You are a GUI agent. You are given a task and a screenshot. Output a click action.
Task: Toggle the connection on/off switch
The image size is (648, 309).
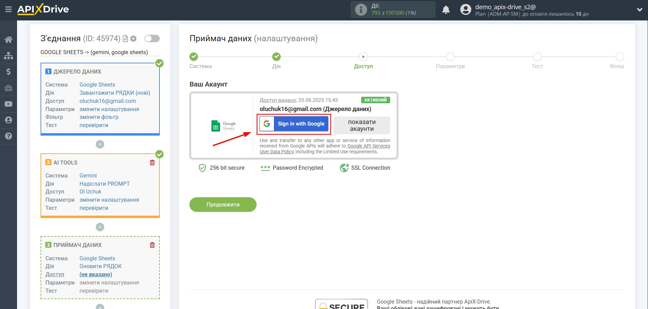click(x=152, y=38)
